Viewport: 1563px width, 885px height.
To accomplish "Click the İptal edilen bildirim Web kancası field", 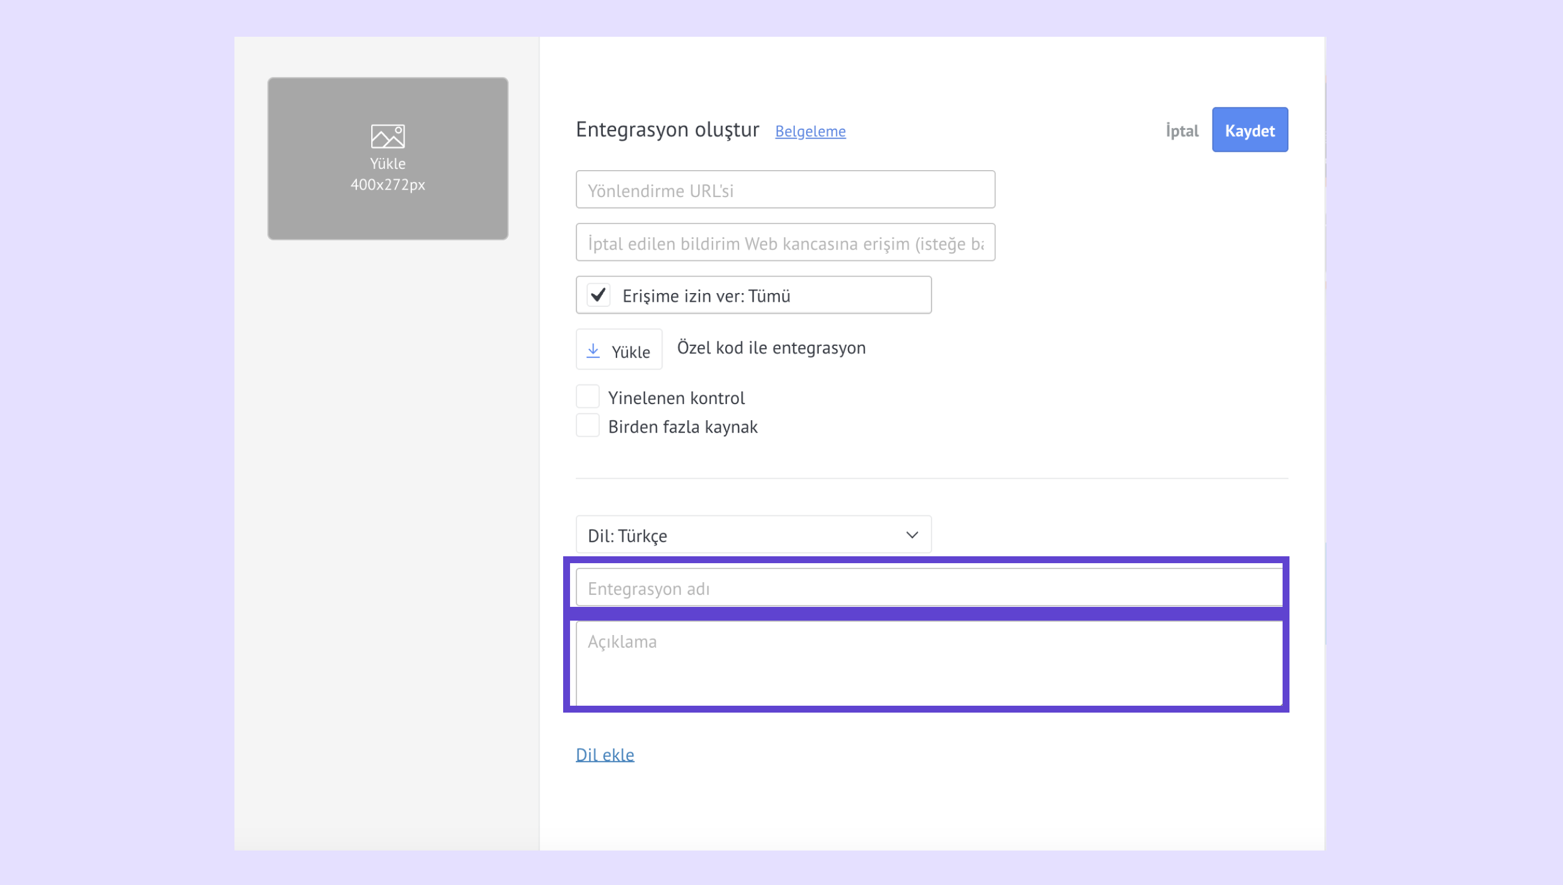I will [785, 243].
